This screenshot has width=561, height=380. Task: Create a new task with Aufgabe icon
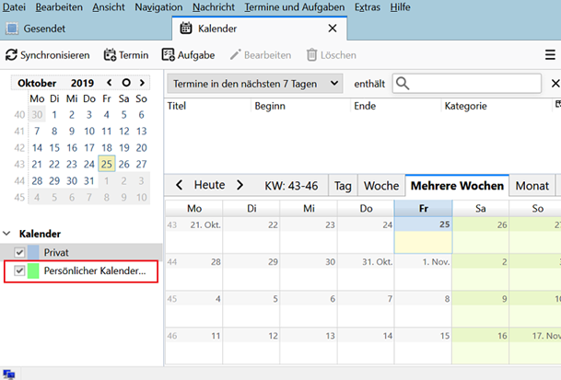click(x=169, y=55)
